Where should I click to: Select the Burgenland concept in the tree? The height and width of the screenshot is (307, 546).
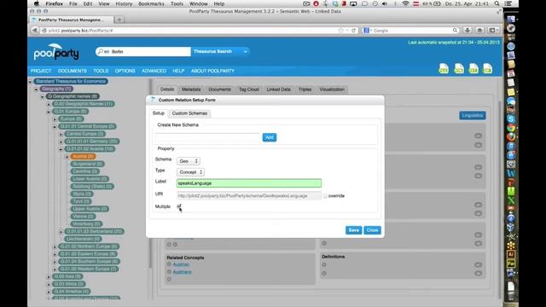(x=87, y=164)
